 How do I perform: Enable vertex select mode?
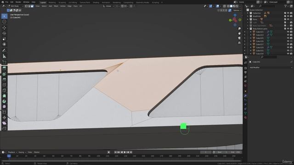(x=26, y=6)
